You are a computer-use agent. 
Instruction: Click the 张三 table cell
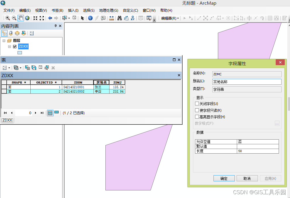click(101, 87)
